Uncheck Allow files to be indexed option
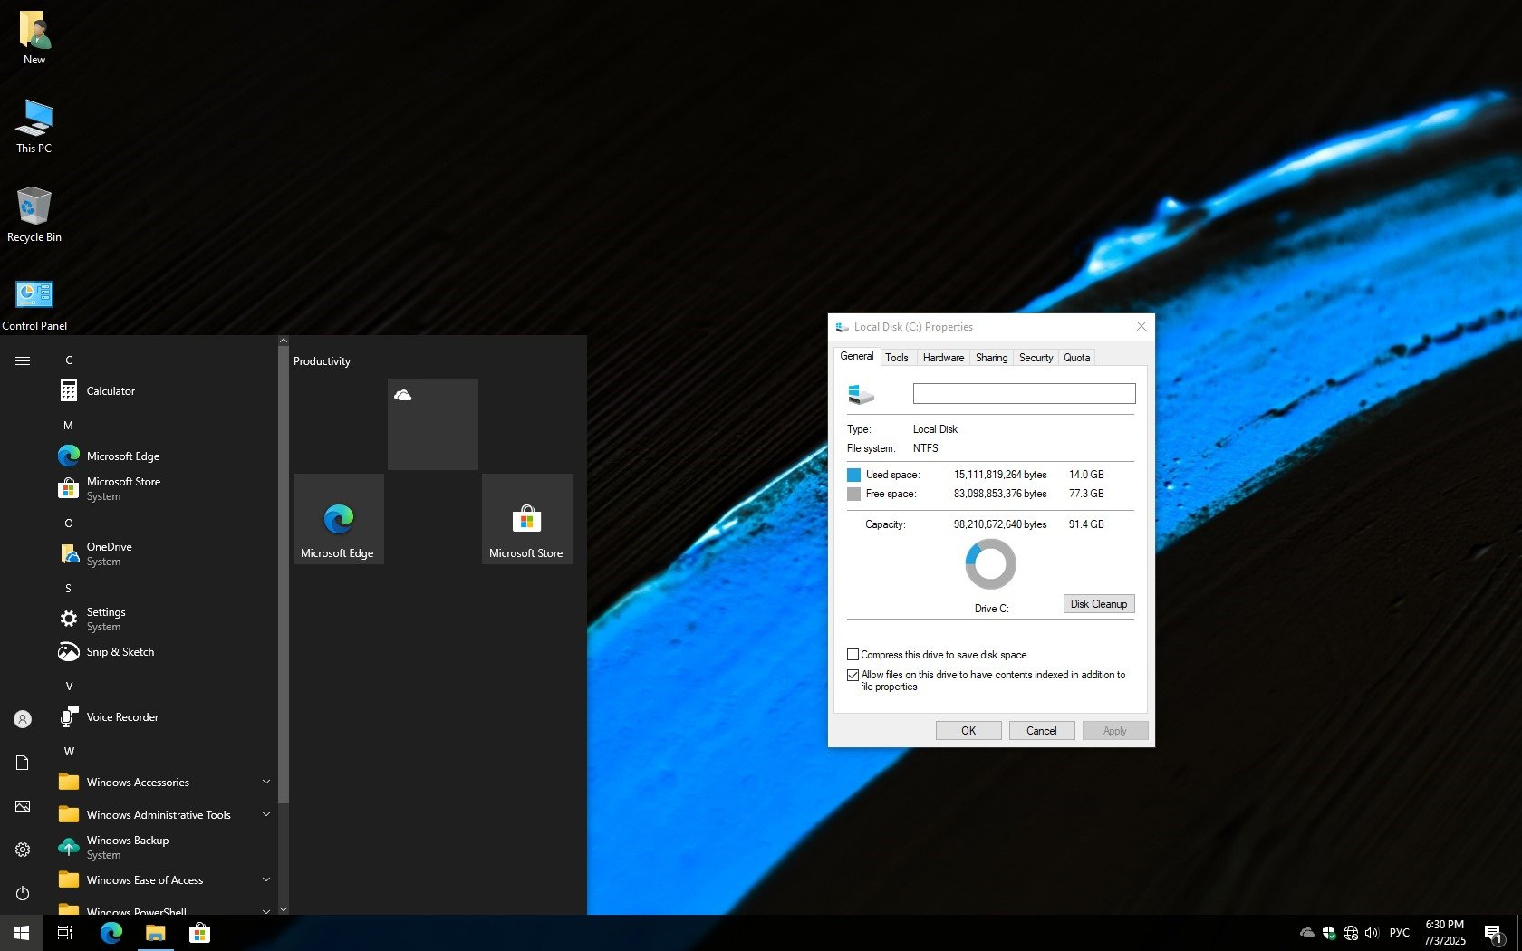 click(853, 675)
